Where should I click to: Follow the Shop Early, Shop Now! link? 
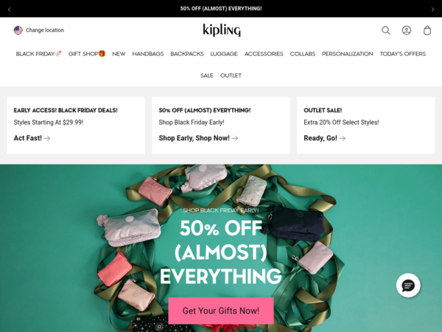[x=198, y=138]
